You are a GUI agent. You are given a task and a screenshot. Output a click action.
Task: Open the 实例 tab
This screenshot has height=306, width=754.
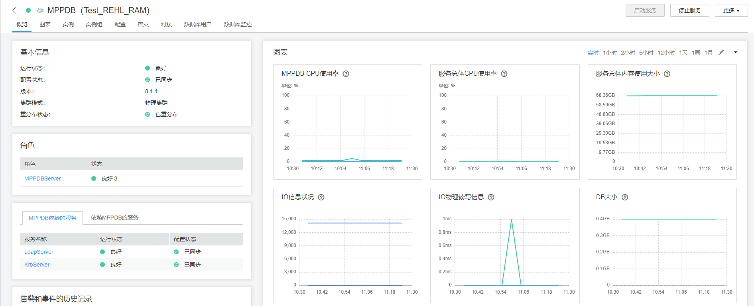pos(68,24)
